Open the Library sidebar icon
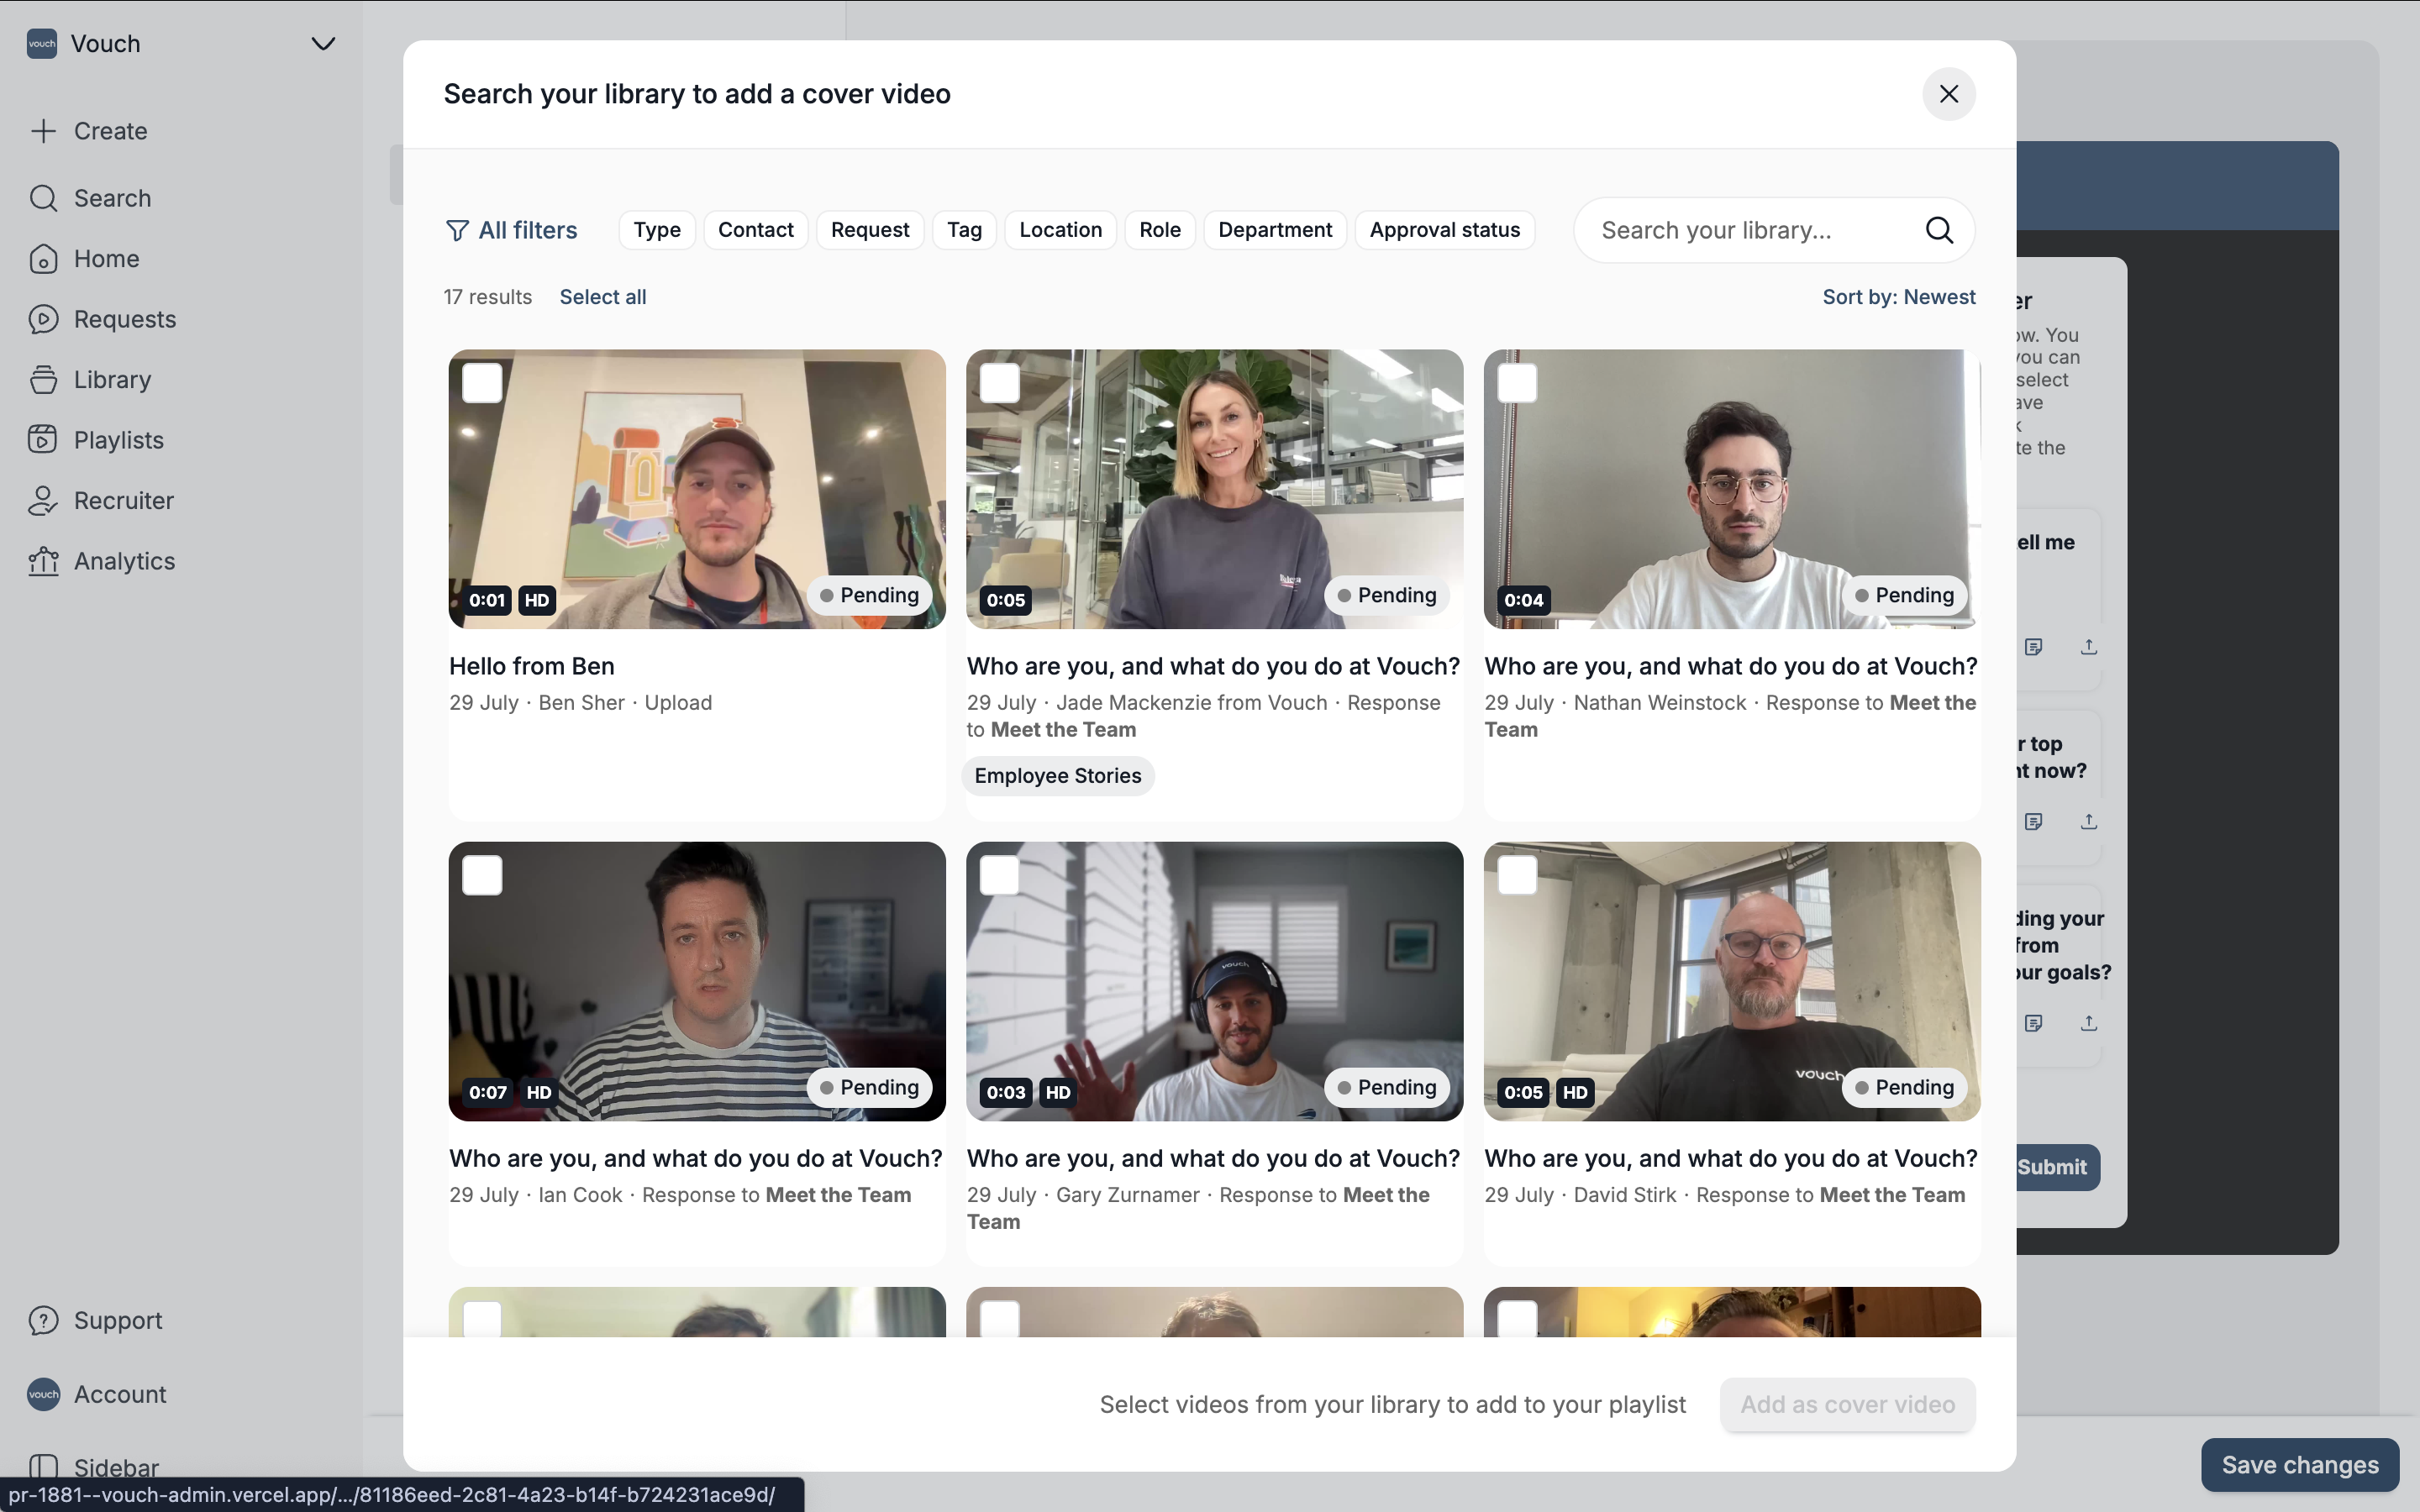 pos(43,380)
